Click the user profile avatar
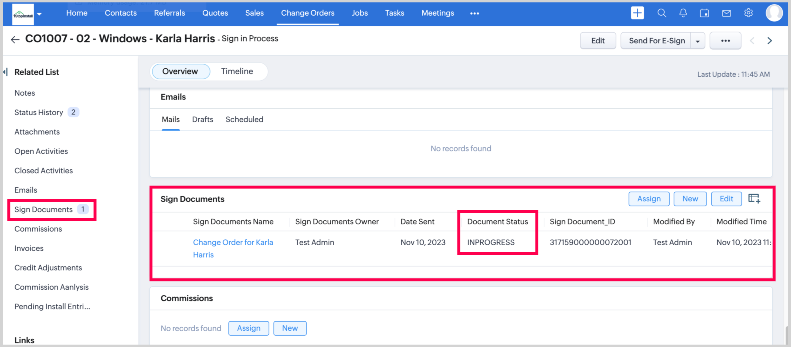 click(773, 13)
